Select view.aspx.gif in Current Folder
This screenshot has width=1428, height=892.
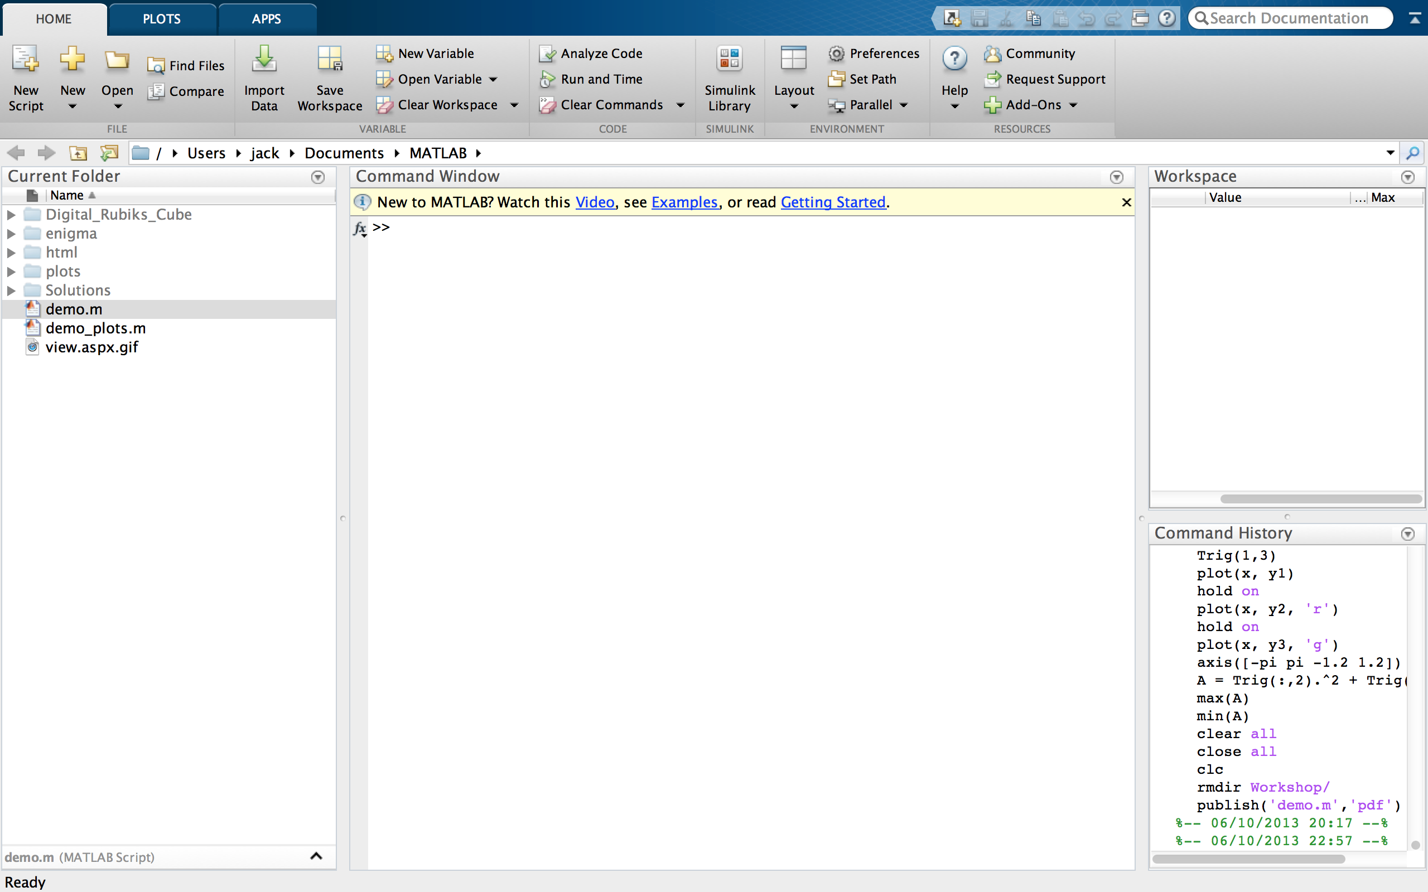(x=170, y=347)
